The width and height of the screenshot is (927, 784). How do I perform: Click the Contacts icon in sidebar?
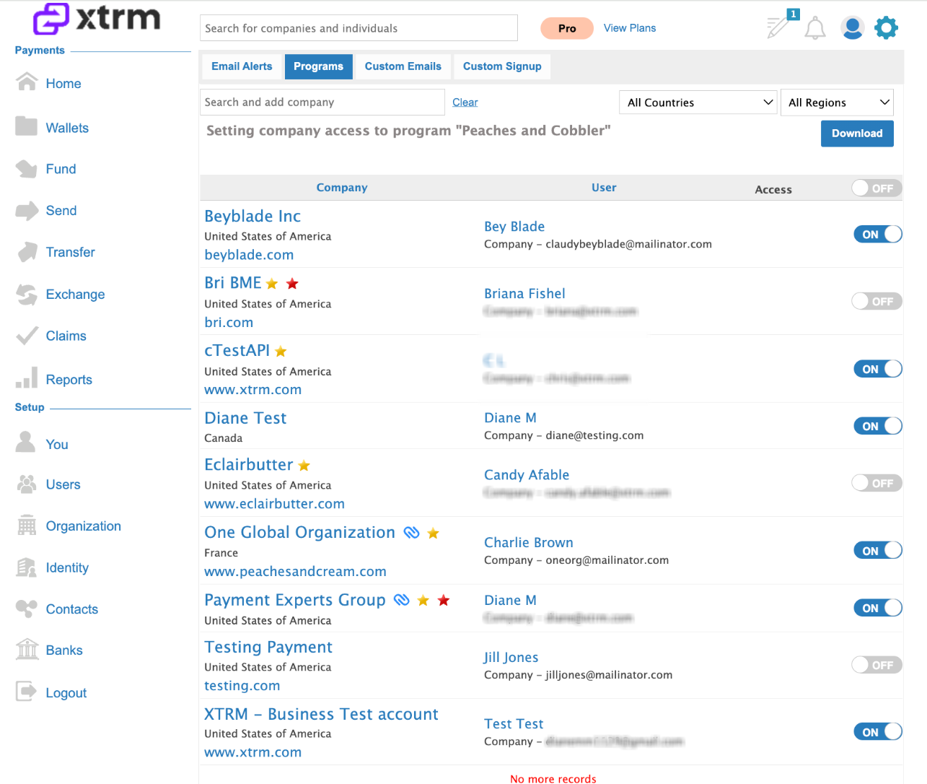[27, 609]
